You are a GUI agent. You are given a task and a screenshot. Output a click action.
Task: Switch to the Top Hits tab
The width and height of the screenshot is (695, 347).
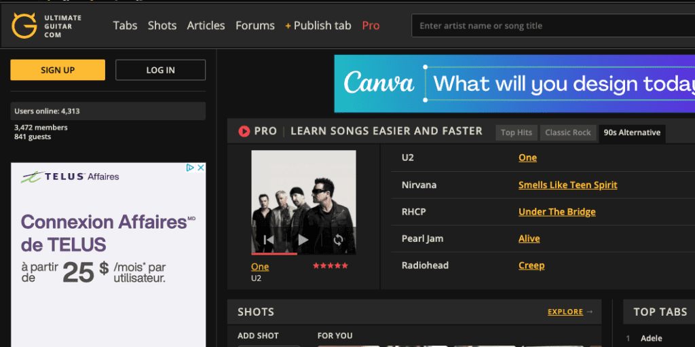[x=516, y=132]
